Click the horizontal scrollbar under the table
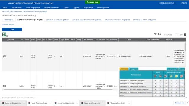 [58, 90]
